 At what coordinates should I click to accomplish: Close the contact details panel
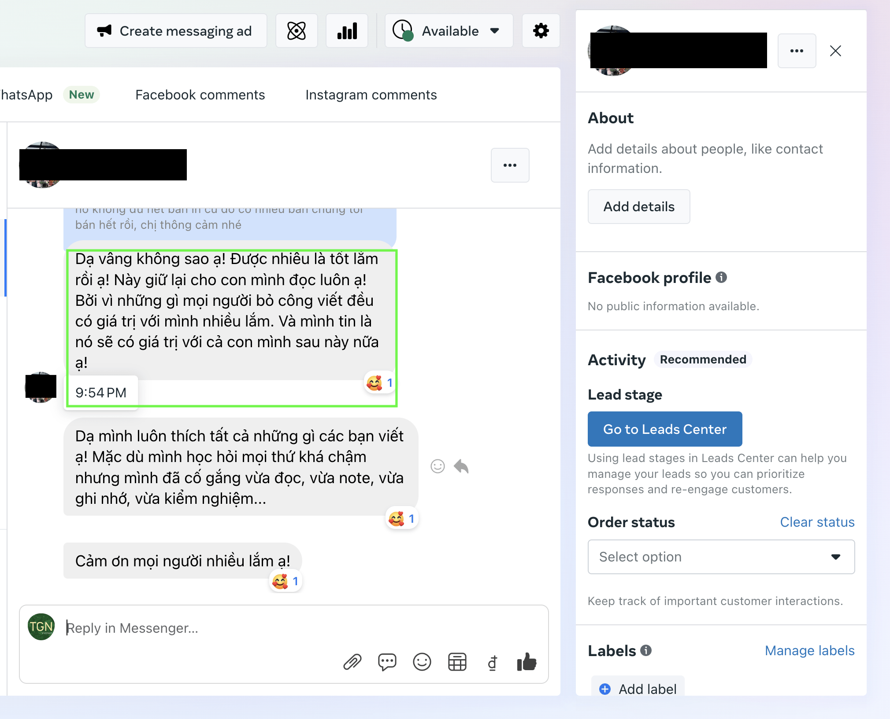(835, 51)
